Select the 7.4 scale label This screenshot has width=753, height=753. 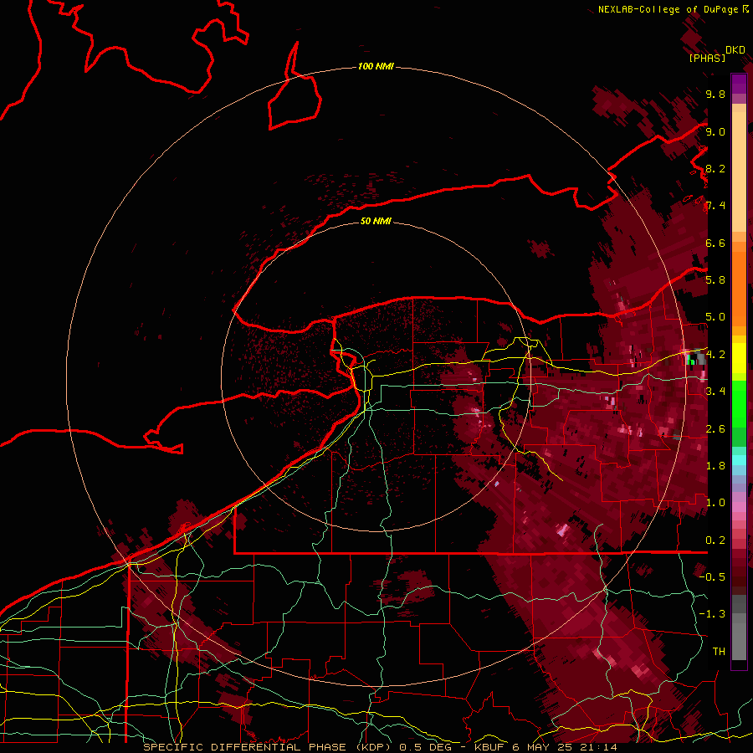pos(715,206)
